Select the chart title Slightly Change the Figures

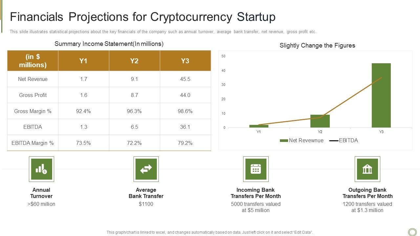pyautogui.click(x=317, y=46)
